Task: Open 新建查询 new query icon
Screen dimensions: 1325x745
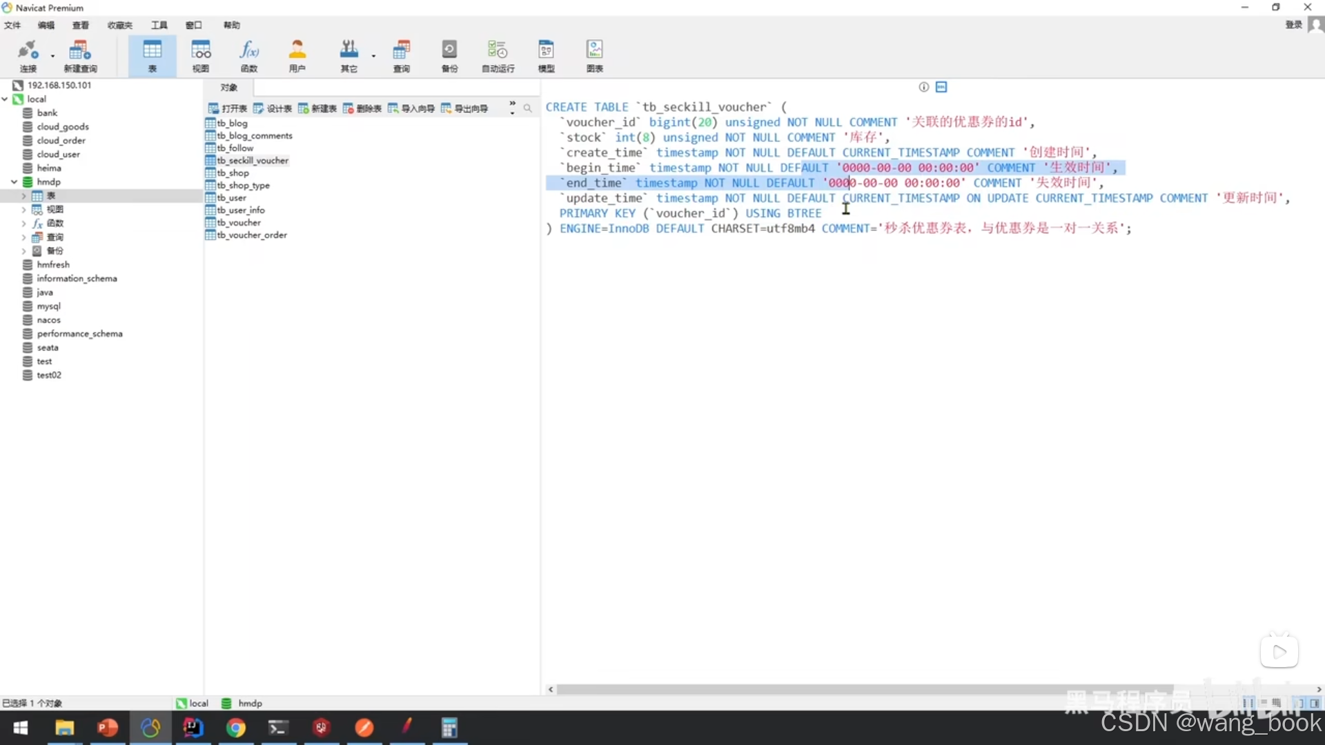Action: click(x=80, y=50)
